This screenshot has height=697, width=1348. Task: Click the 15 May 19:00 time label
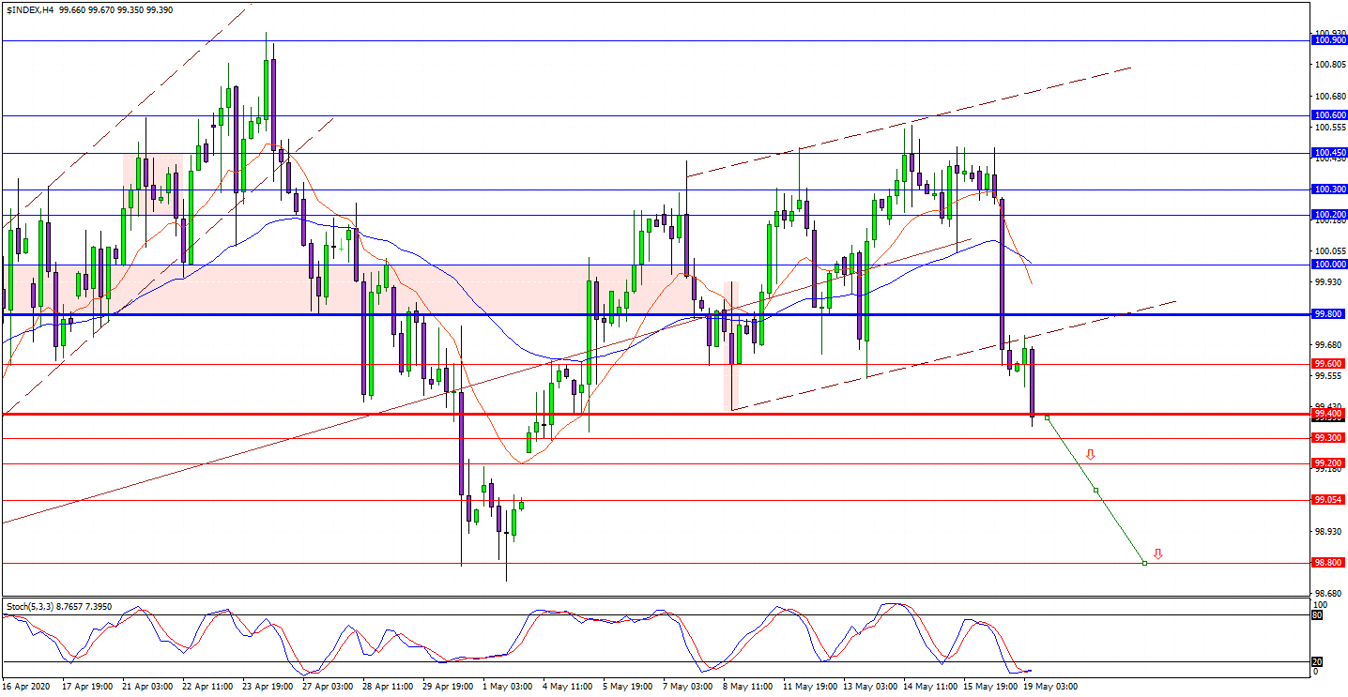[x=990, y=687]
